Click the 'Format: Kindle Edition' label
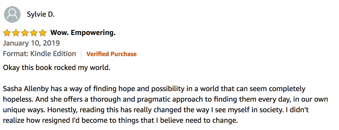Image resolution: width=339 pixels, height=130 pixels. pyautogui.click(x=39, y=54)
